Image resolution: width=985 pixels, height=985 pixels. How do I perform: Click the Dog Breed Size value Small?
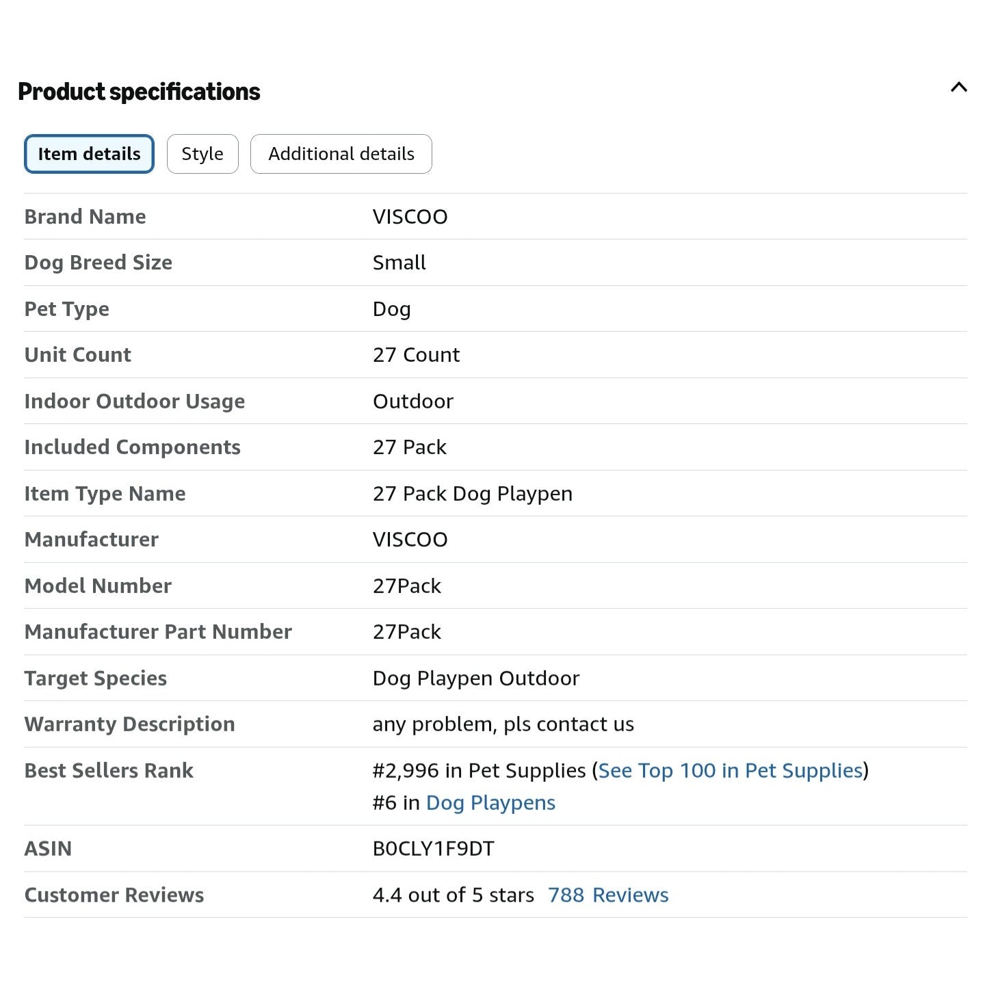click(x=399, y=263)
